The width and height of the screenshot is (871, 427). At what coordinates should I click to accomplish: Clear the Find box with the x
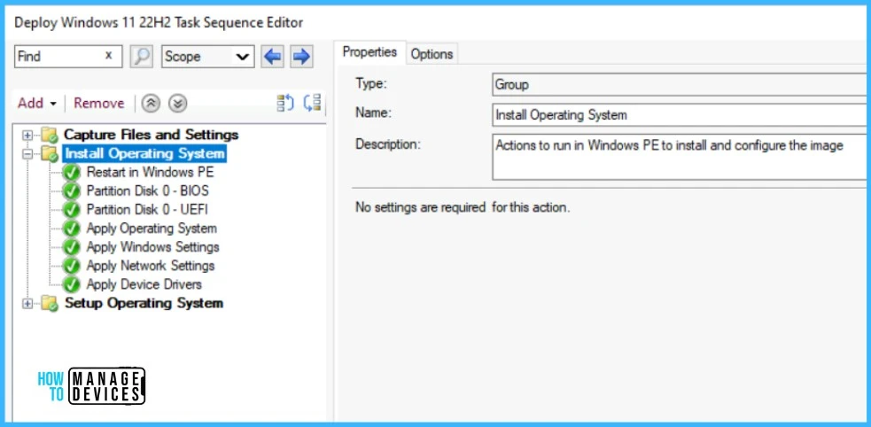[x=108, y=55]
